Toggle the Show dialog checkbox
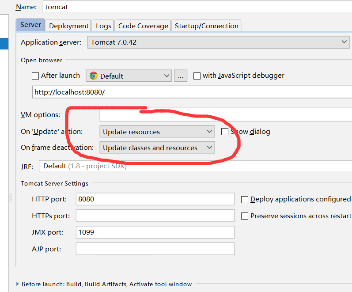 [225, 132]
